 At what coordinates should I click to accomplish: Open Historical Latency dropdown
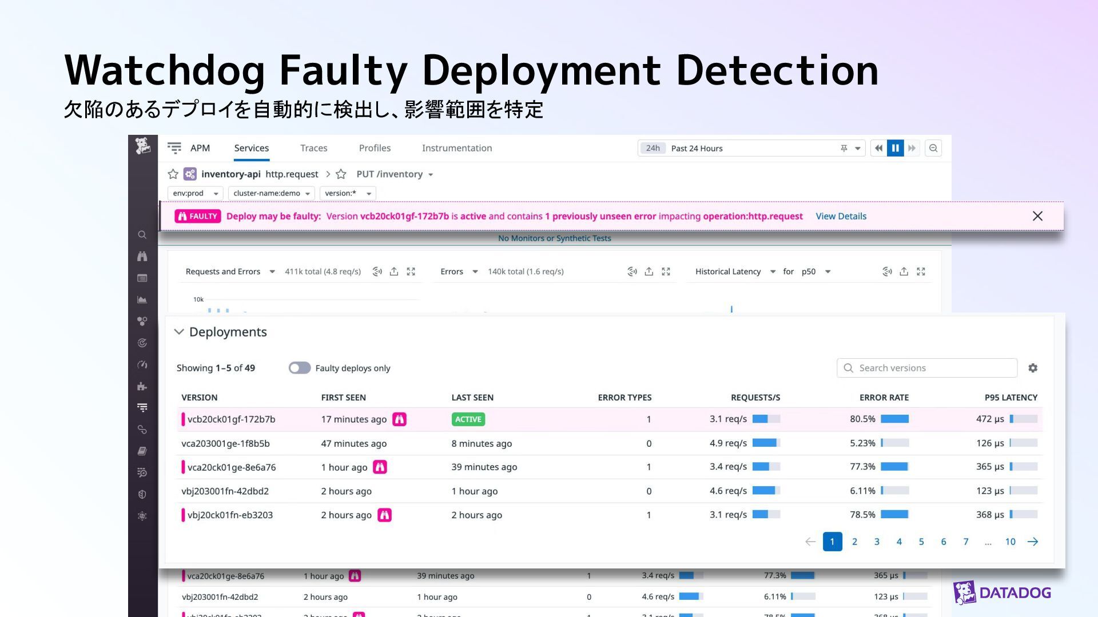[773, 271]
